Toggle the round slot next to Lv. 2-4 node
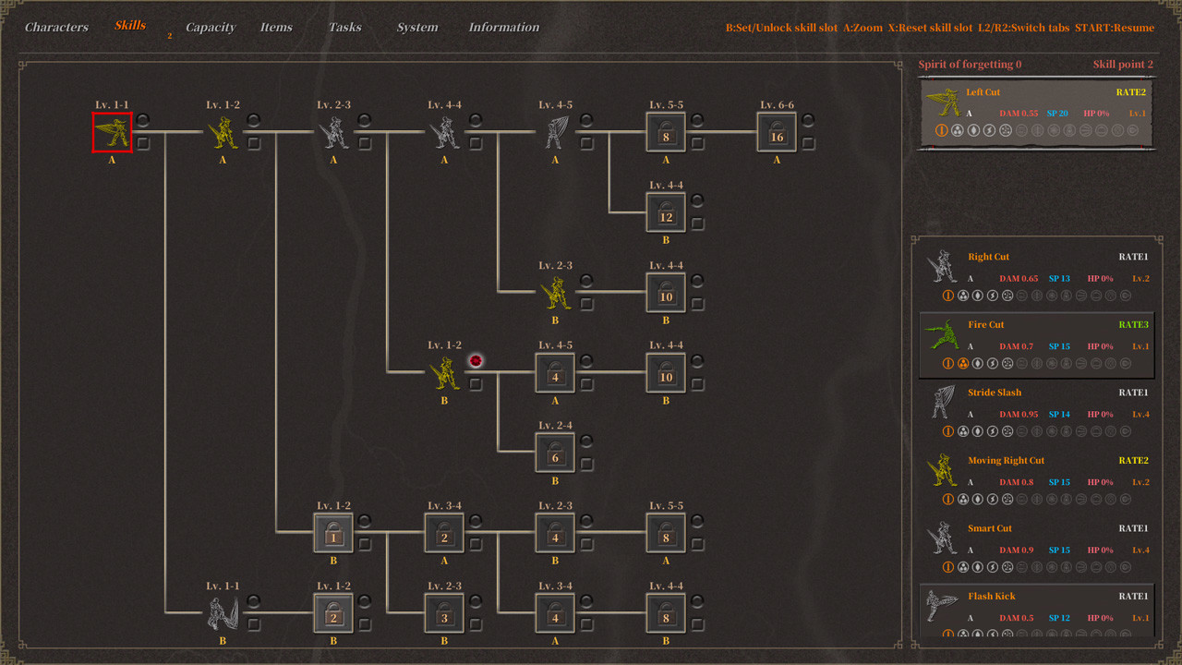 tap(586, 441)
